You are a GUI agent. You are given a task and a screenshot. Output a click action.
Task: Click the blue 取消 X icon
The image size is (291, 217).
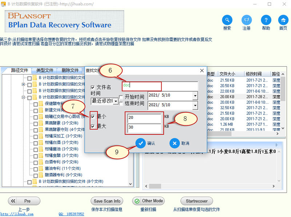point(175,143)
